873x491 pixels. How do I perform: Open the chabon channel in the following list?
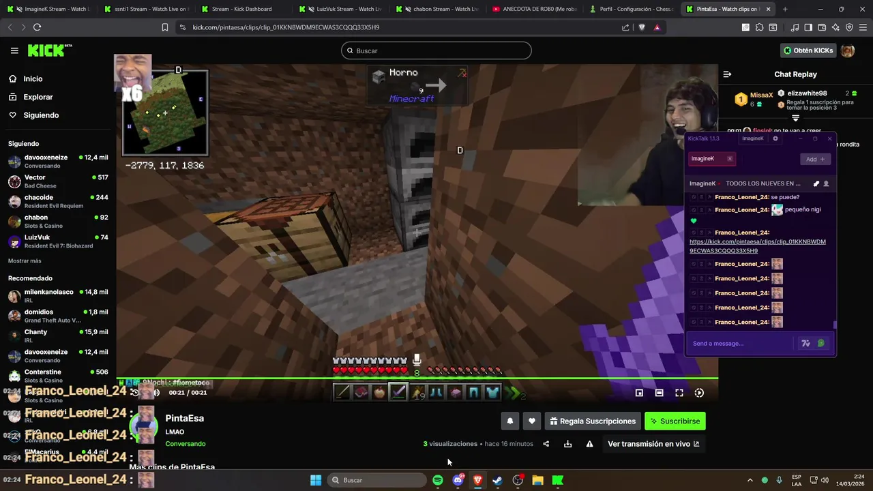click(x=58, y=221)
